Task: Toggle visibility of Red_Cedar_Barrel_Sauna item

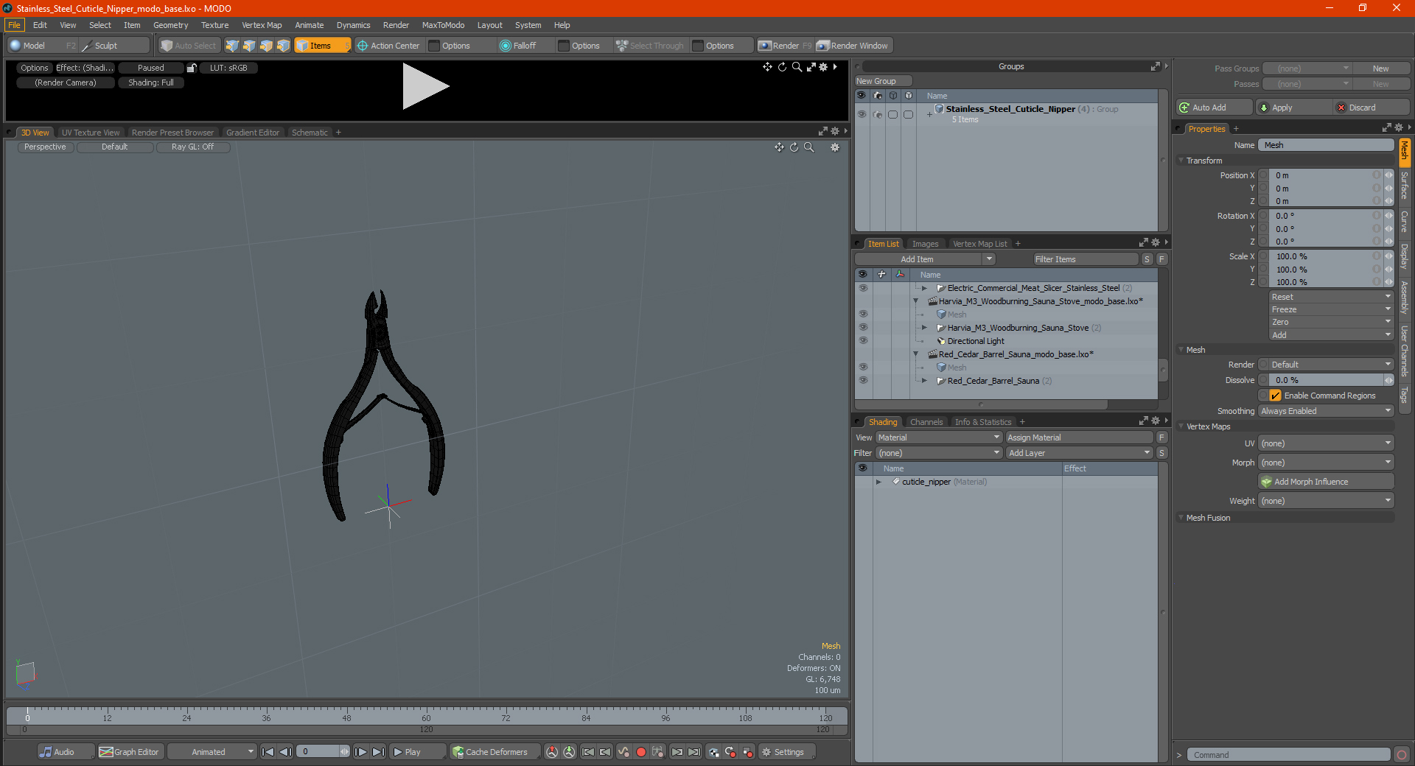Action: (x=862, y=380)
